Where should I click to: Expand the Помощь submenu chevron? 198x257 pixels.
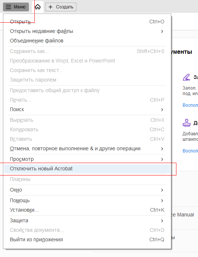(162, 200)
